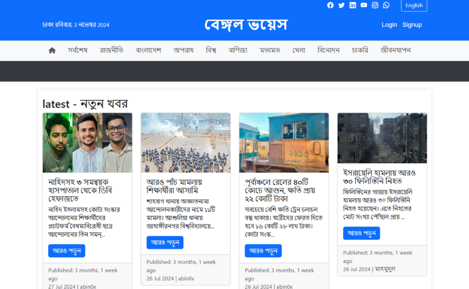Screen dimensions: 469x289
Task: Open the সর্বশেষ menu item
Action: coord(78,50)
